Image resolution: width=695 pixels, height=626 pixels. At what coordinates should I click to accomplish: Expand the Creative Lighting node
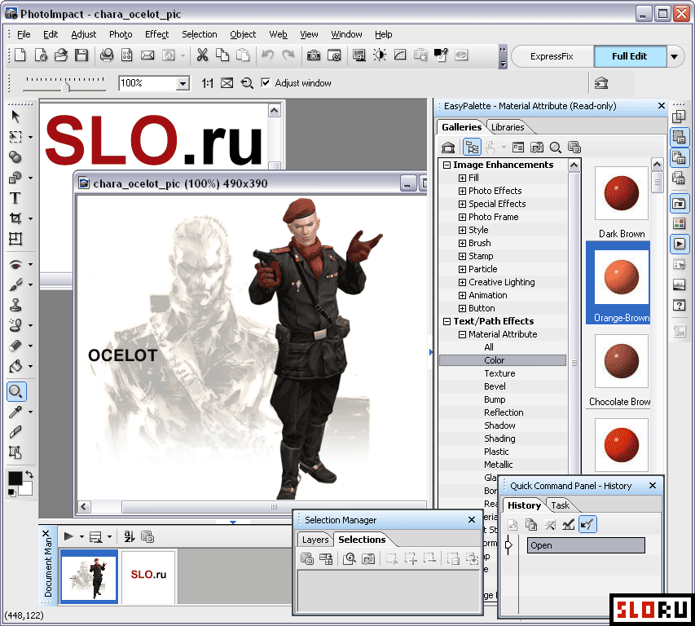[x=462, y=282]
